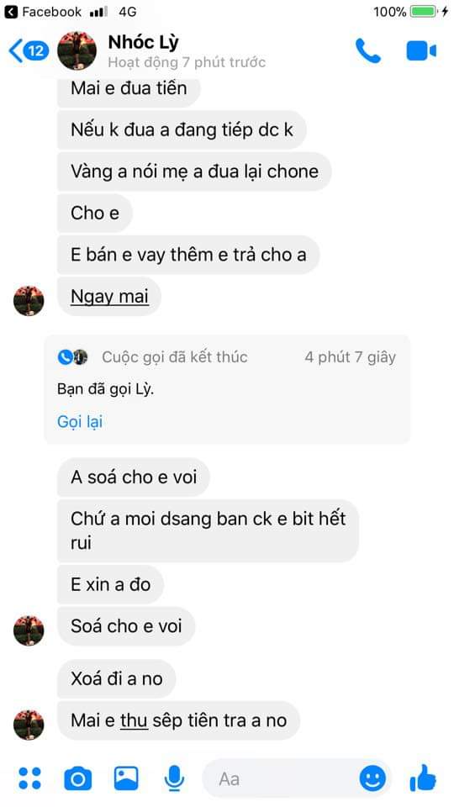Select the message Xoá đi a no

pos(116,678)
